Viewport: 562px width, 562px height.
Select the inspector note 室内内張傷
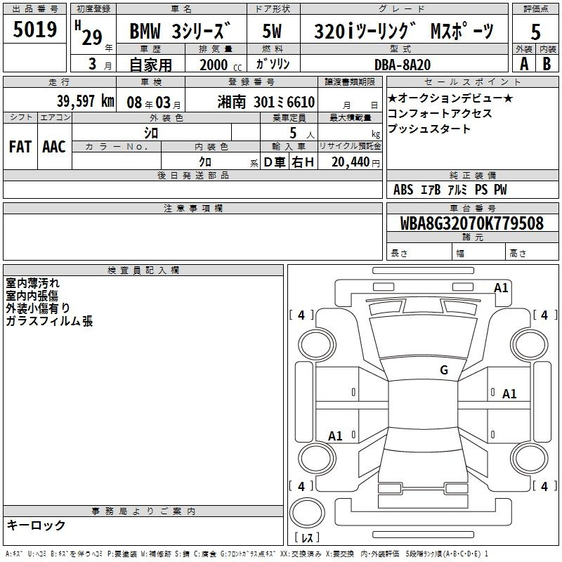pos(32,296)
